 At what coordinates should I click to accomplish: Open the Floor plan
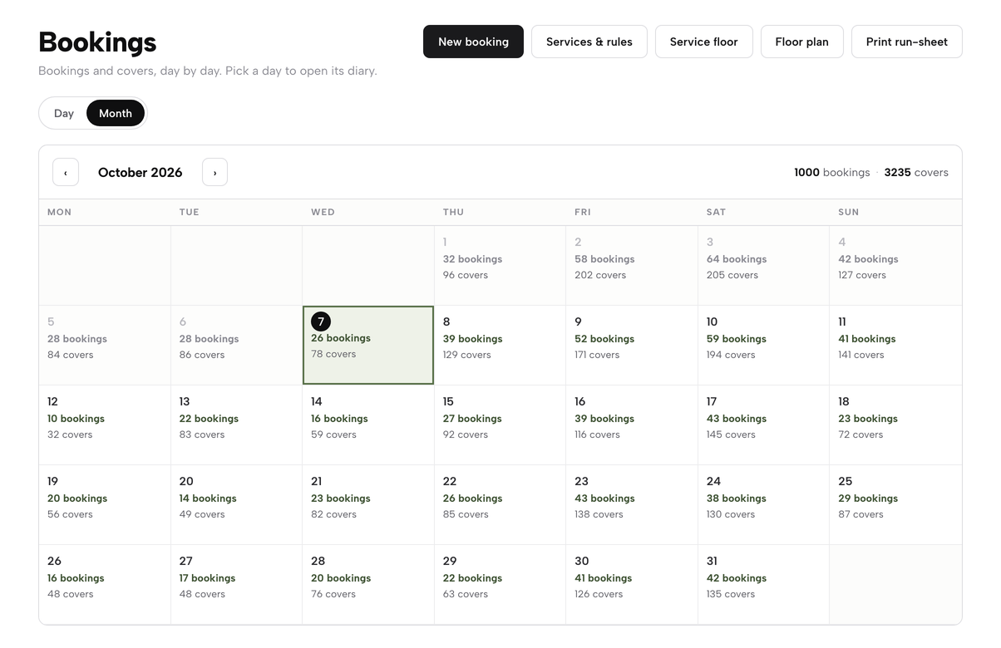point(802,42)
